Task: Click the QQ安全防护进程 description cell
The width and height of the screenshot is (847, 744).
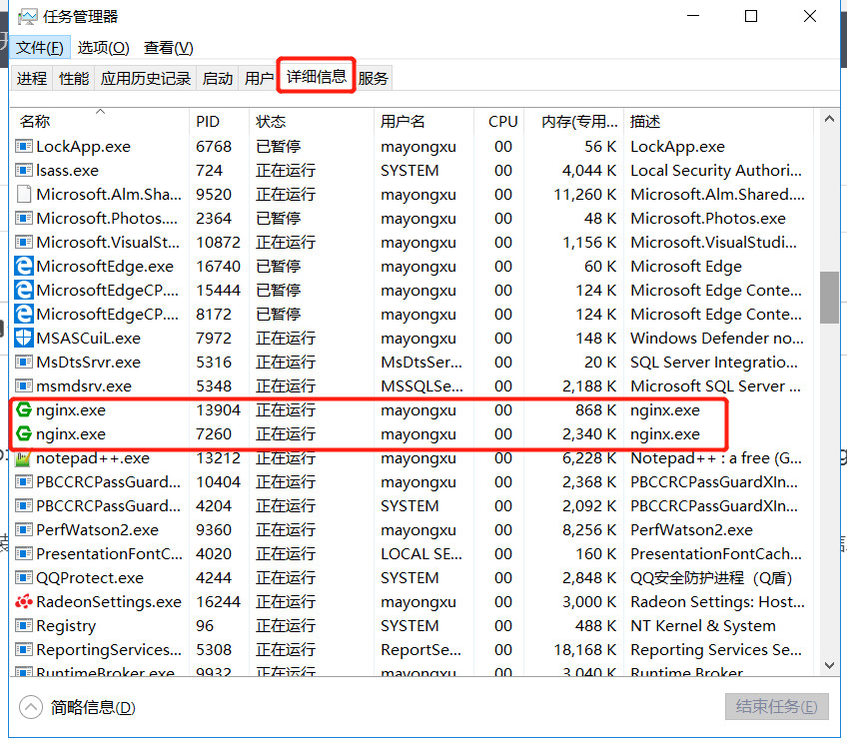Action: (711, 577)
